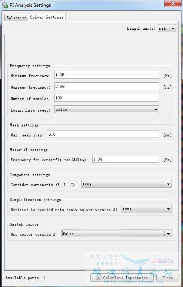Open the Length units dropdown
Screen dimensions: 183x287
click(x=167, y=29)
